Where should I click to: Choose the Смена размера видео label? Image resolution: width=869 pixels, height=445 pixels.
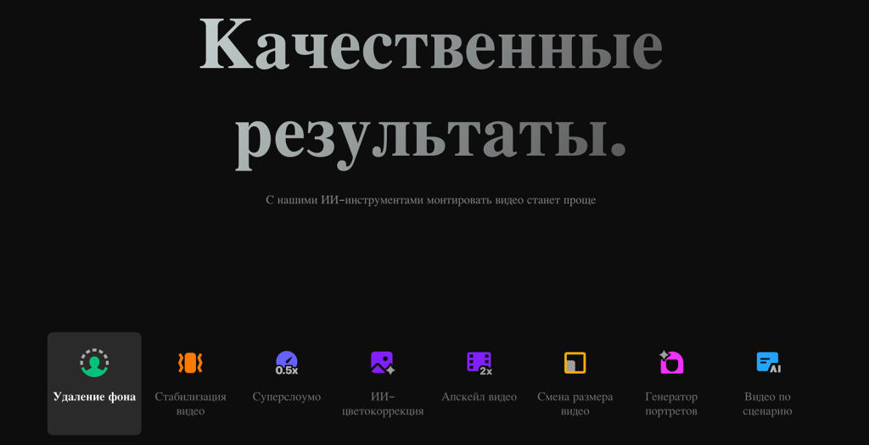point(575,403)
